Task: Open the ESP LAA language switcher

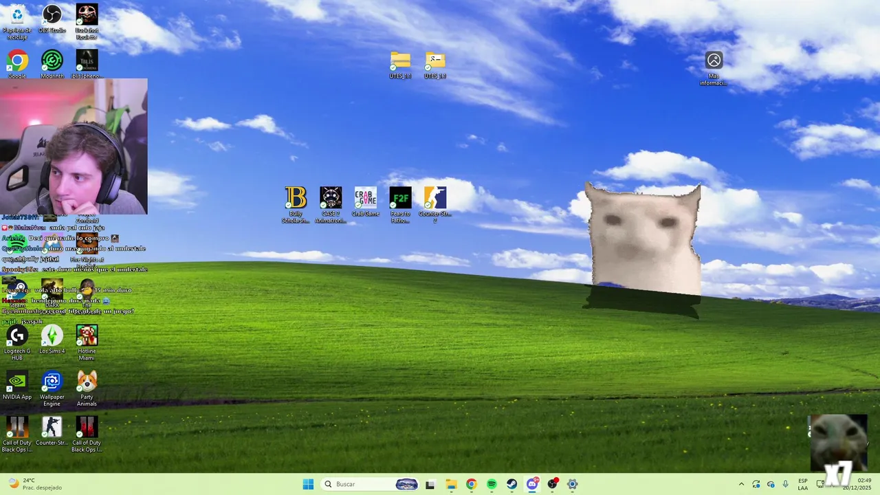Action: click(803, 484)
